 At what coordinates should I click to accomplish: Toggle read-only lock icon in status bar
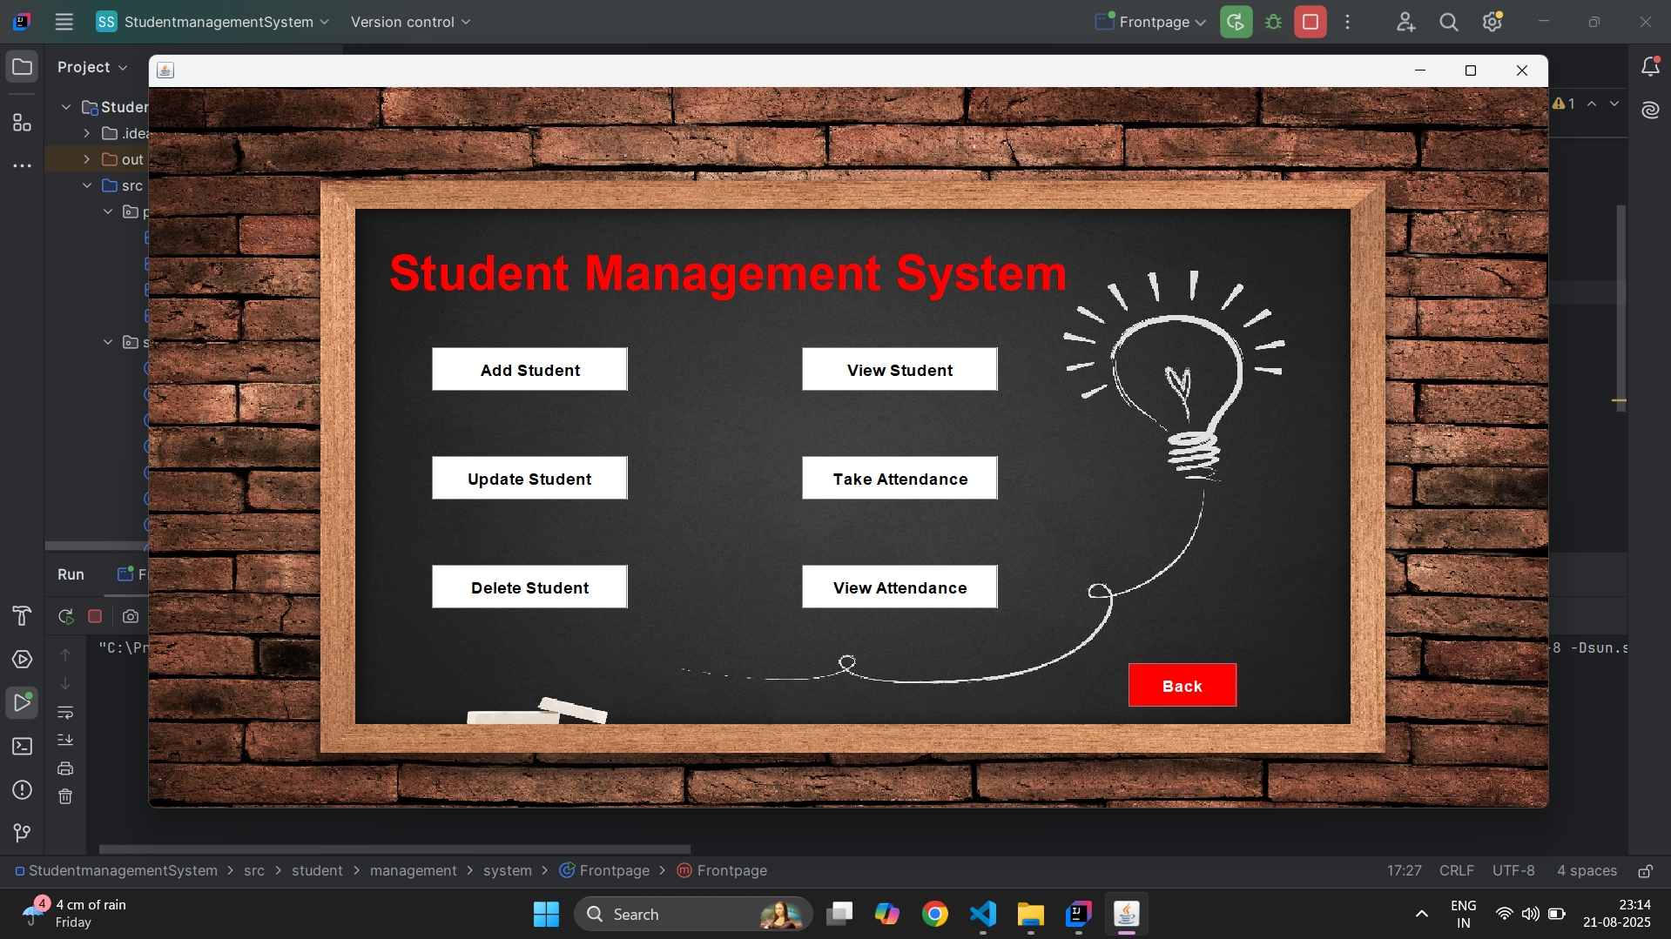pos(1645,871)
